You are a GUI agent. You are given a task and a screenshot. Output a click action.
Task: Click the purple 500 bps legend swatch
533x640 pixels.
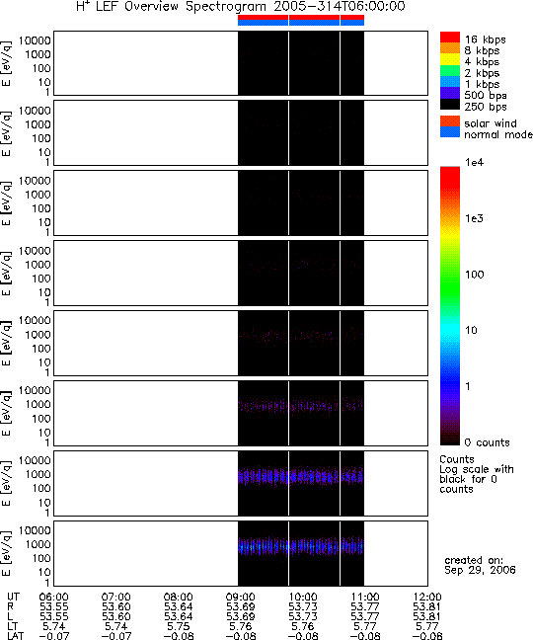pyautogui.click(x=450, y=92)
